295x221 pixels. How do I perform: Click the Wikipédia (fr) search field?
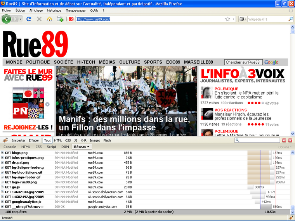coord(268,19)
